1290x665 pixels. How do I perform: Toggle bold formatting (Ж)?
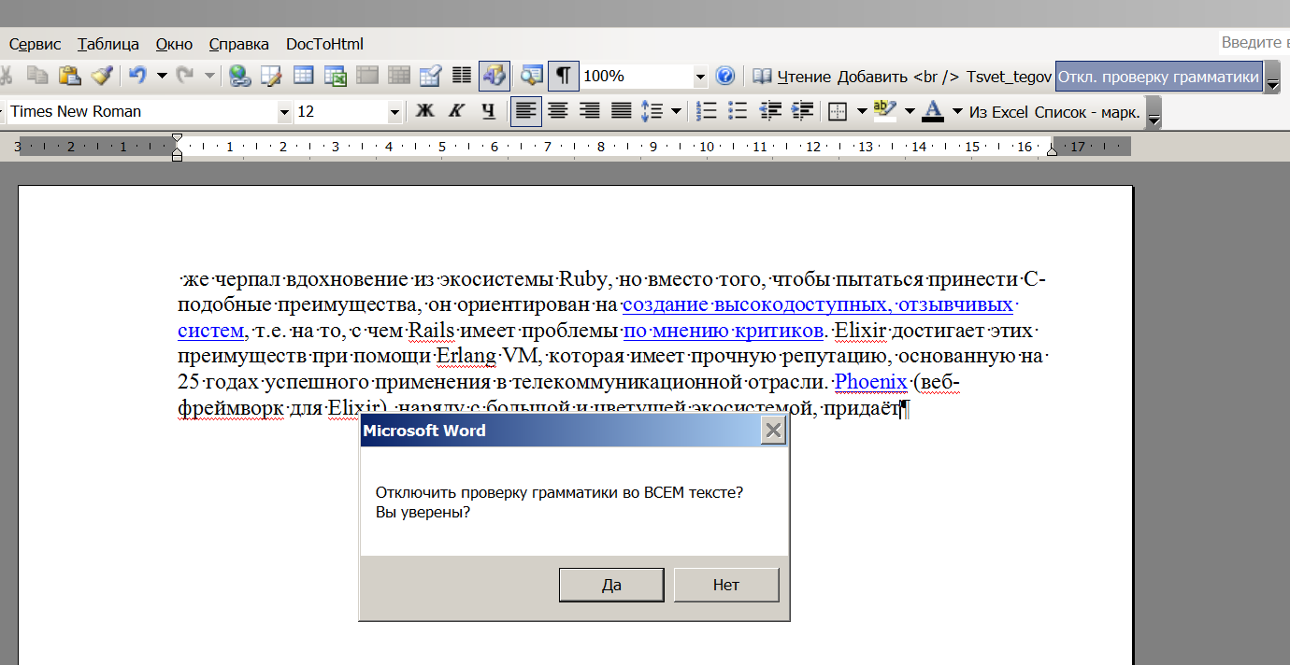click(x=424, y=111)
